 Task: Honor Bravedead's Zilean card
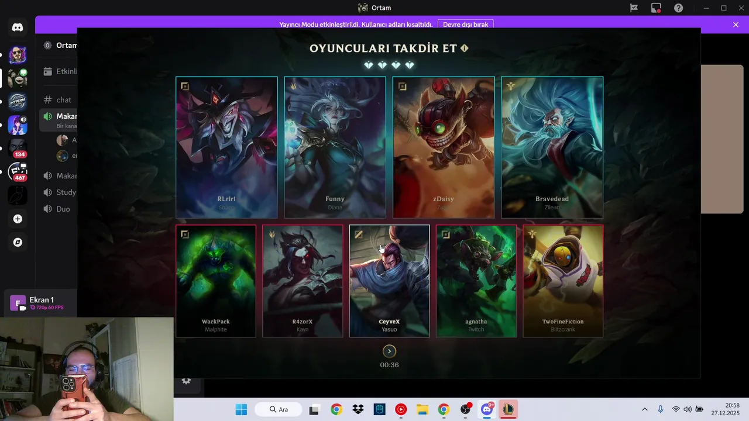(552, 147)
